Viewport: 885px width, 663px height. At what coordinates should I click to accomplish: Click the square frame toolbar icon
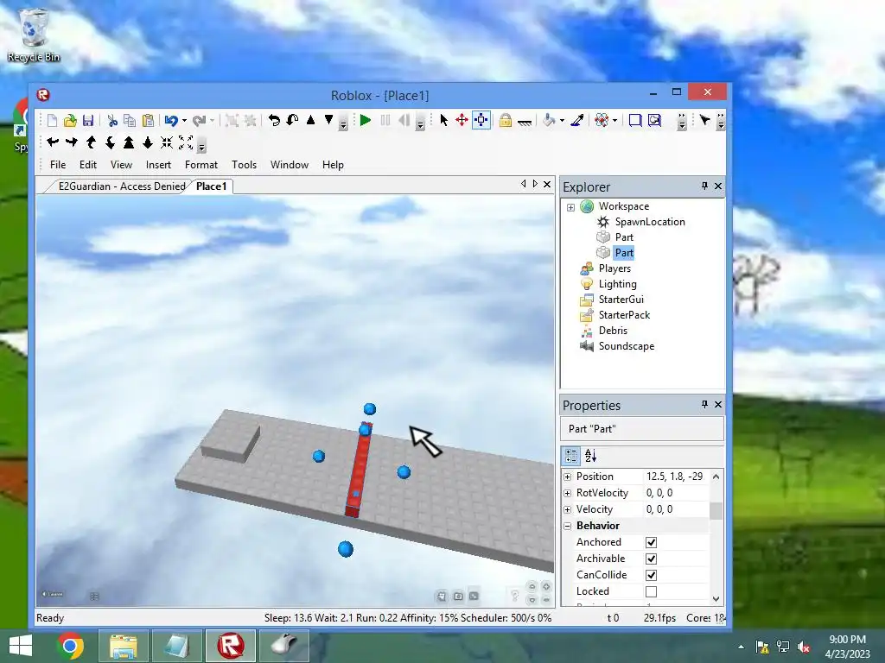(635, 120)
